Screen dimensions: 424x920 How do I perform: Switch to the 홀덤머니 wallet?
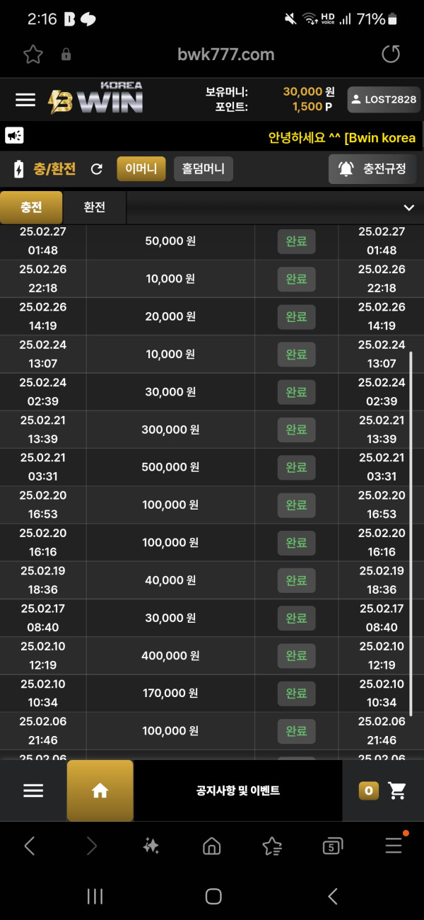[203, 169]
